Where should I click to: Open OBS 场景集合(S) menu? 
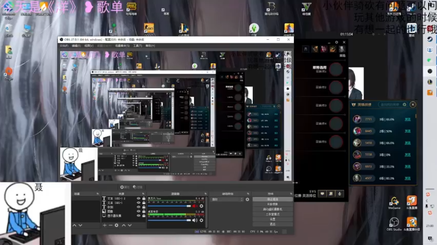point(122,46)
